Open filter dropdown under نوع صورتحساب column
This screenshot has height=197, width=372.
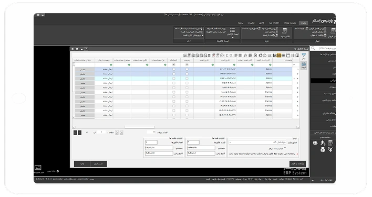(x=165, y=65)
